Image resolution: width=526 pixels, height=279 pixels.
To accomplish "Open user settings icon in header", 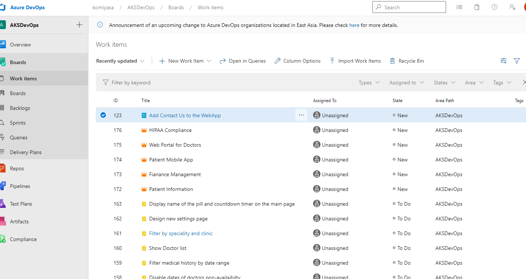I will pos(512,7).
